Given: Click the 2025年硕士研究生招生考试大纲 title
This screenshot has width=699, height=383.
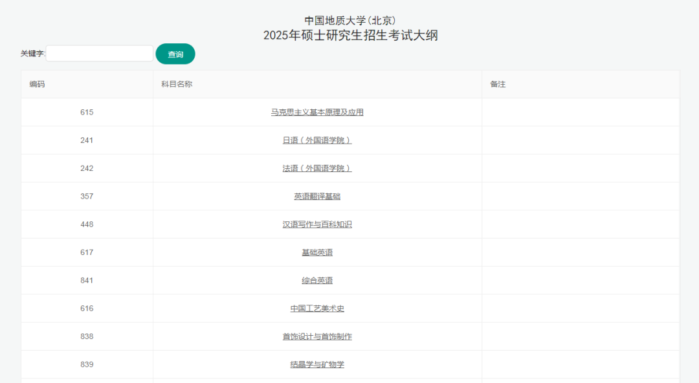Looking at the screenshot, I should point(350,35).
